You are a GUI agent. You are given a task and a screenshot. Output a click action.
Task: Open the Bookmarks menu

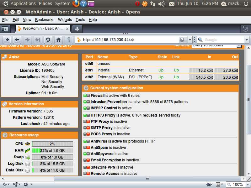click(45, 20)
